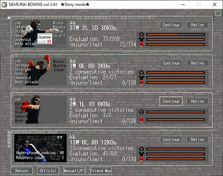
Task: Click injury/limit 72/114 value
Action: [128, 44]
